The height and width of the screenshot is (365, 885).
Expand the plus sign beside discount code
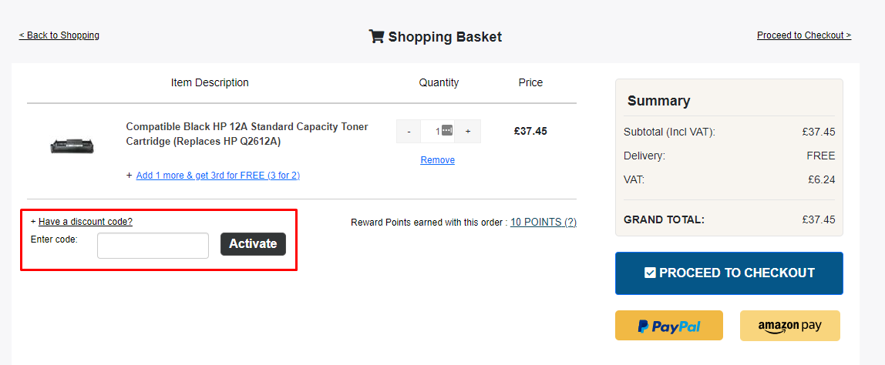[33, 222]
